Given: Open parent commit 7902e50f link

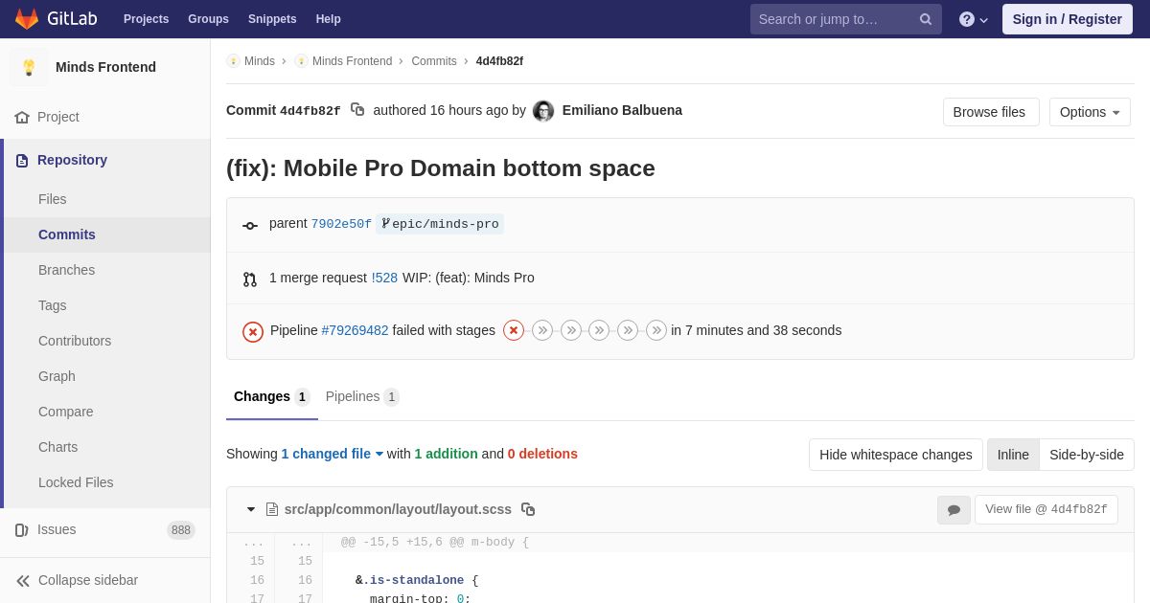Looking at the screenshot, I should (x=341, y=224).
